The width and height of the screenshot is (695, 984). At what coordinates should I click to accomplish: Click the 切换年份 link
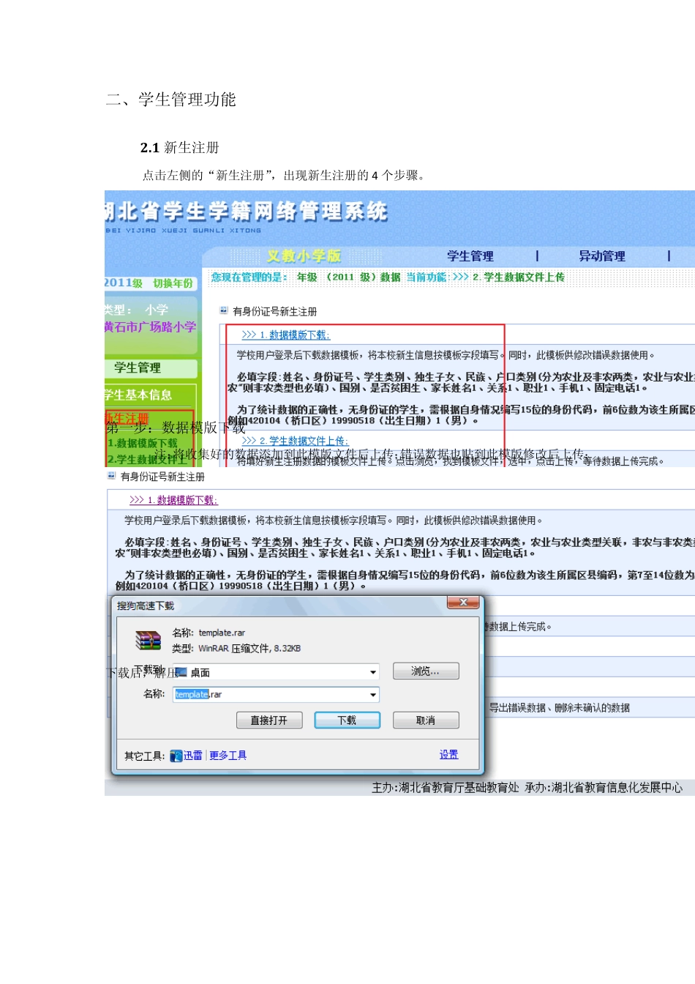click(173, 283)
